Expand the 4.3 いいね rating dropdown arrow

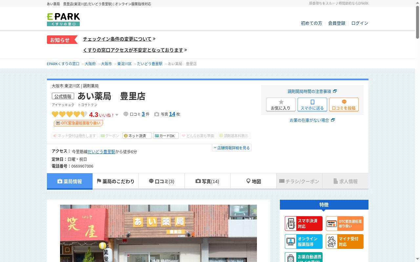coord(117,115)
